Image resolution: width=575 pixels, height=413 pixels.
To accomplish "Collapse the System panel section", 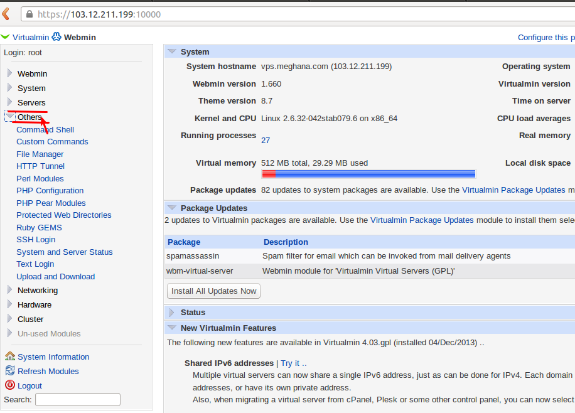I will click(171, 51).
